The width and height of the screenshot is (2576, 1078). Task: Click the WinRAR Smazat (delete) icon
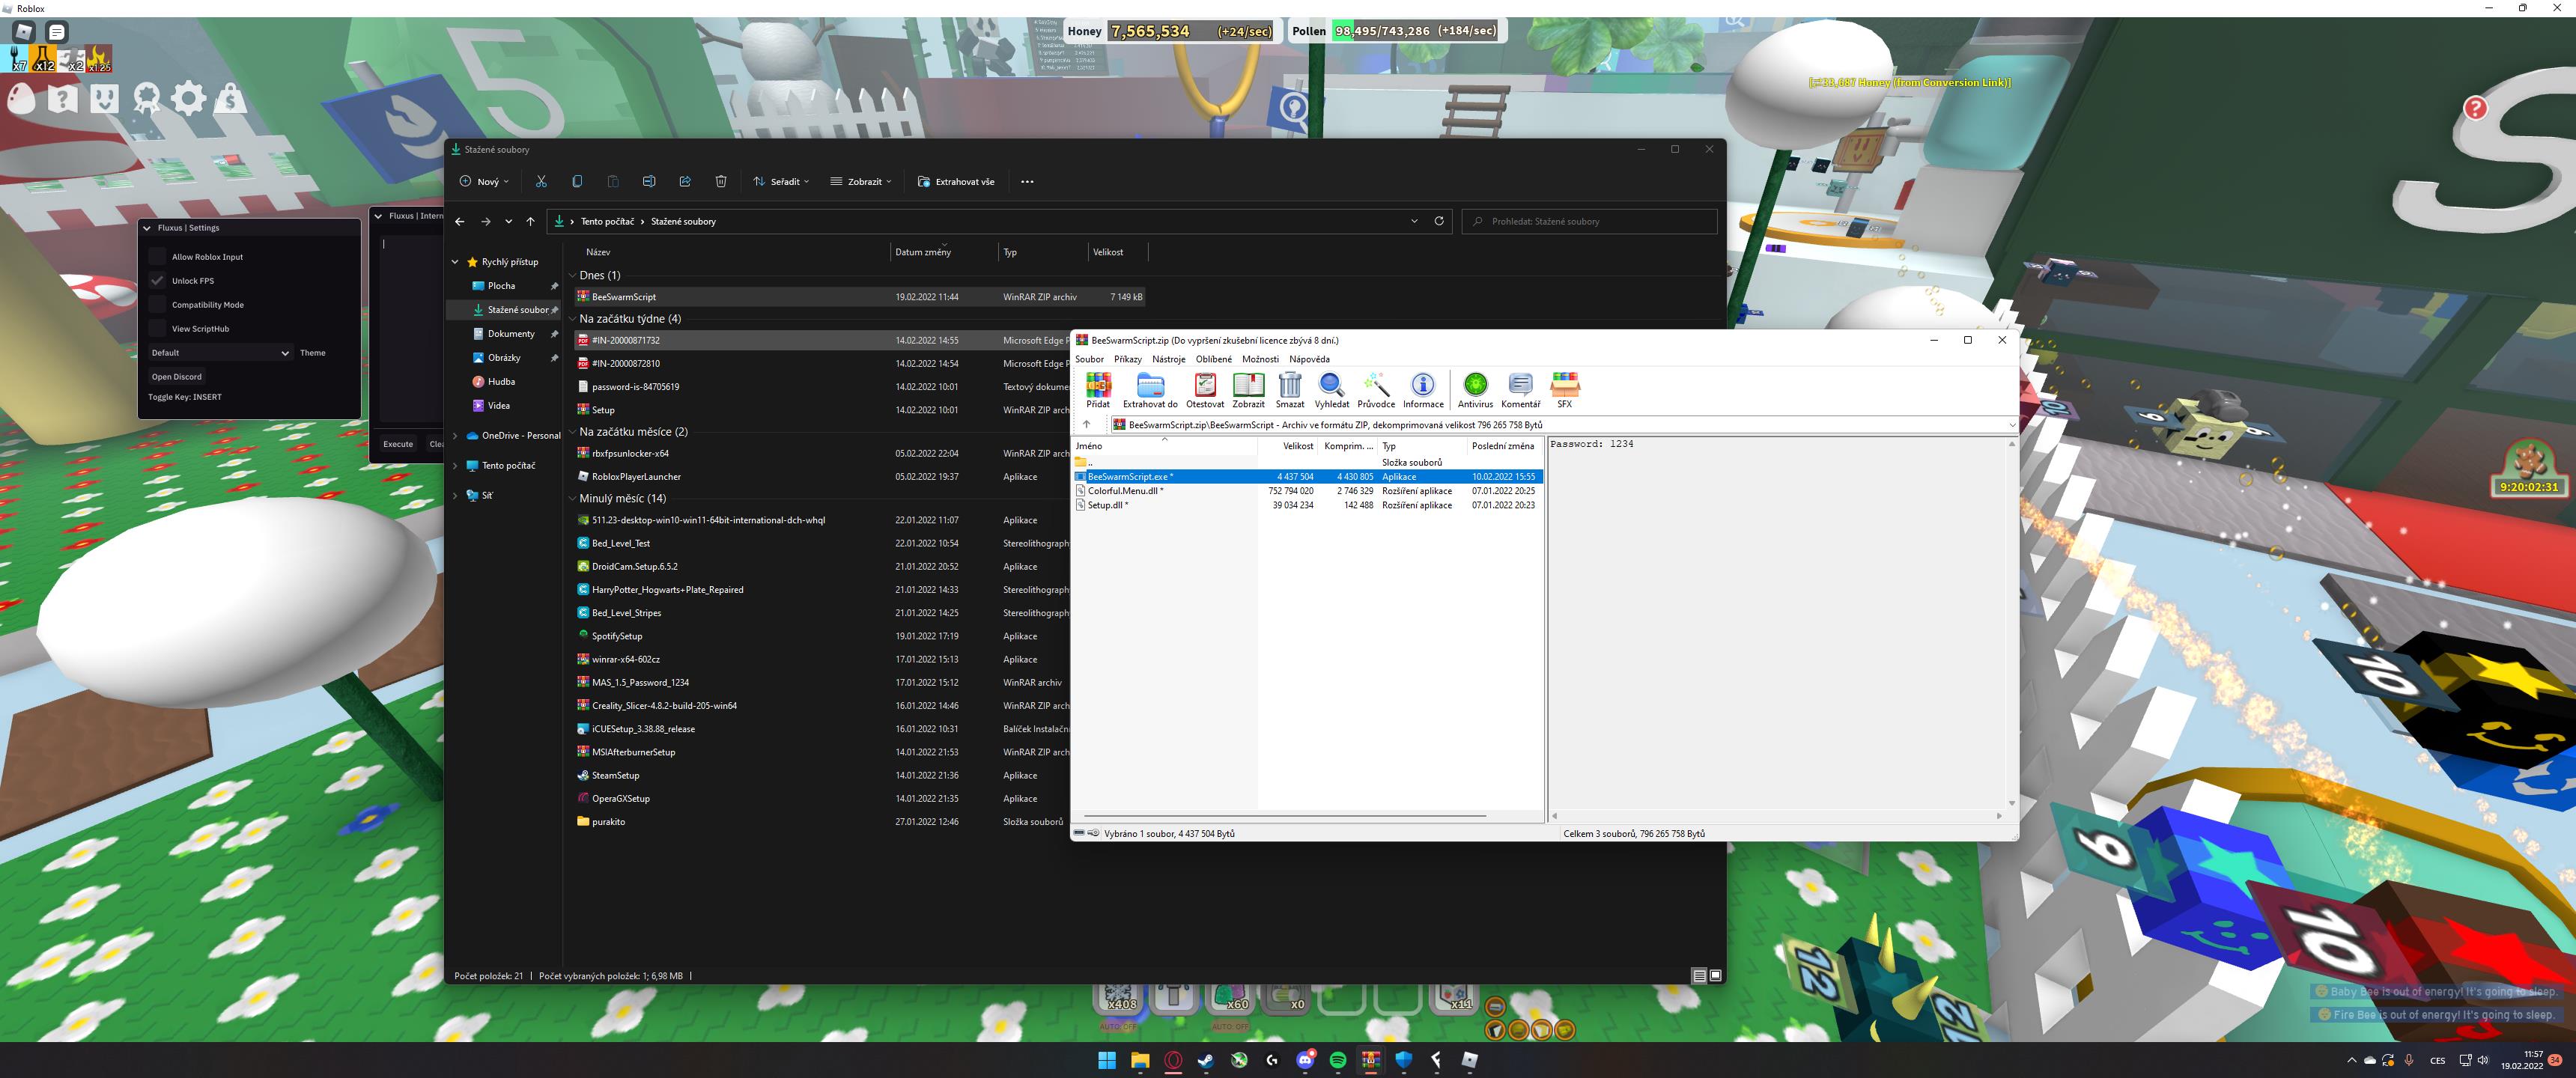click(1290, 388)
